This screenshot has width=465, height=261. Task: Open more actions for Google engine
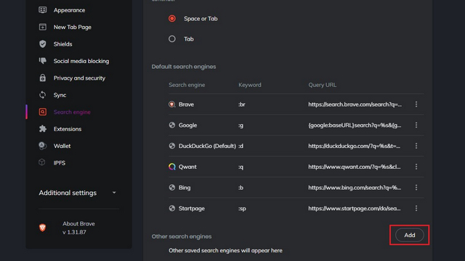pos(416,125)
